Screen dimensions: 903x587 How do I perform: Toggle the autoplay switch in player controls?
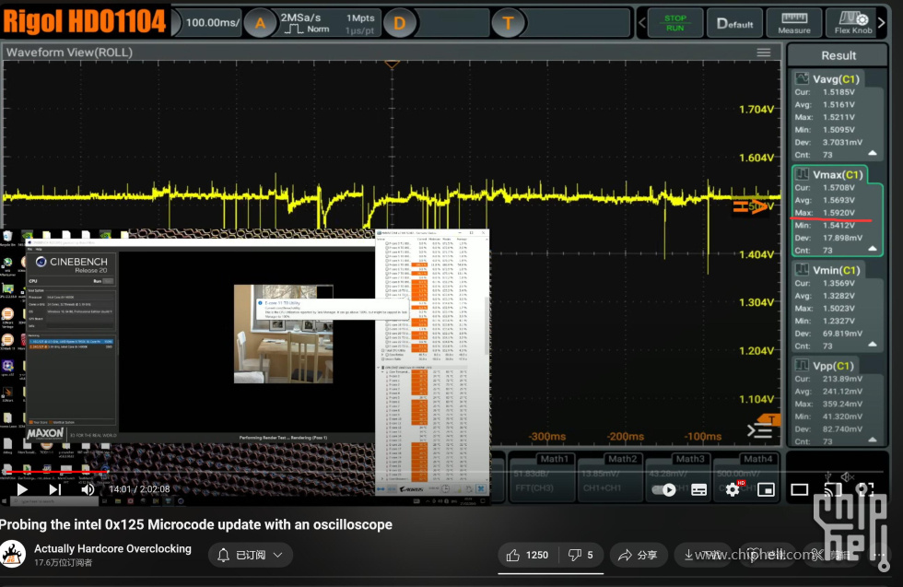click(663, 489)
